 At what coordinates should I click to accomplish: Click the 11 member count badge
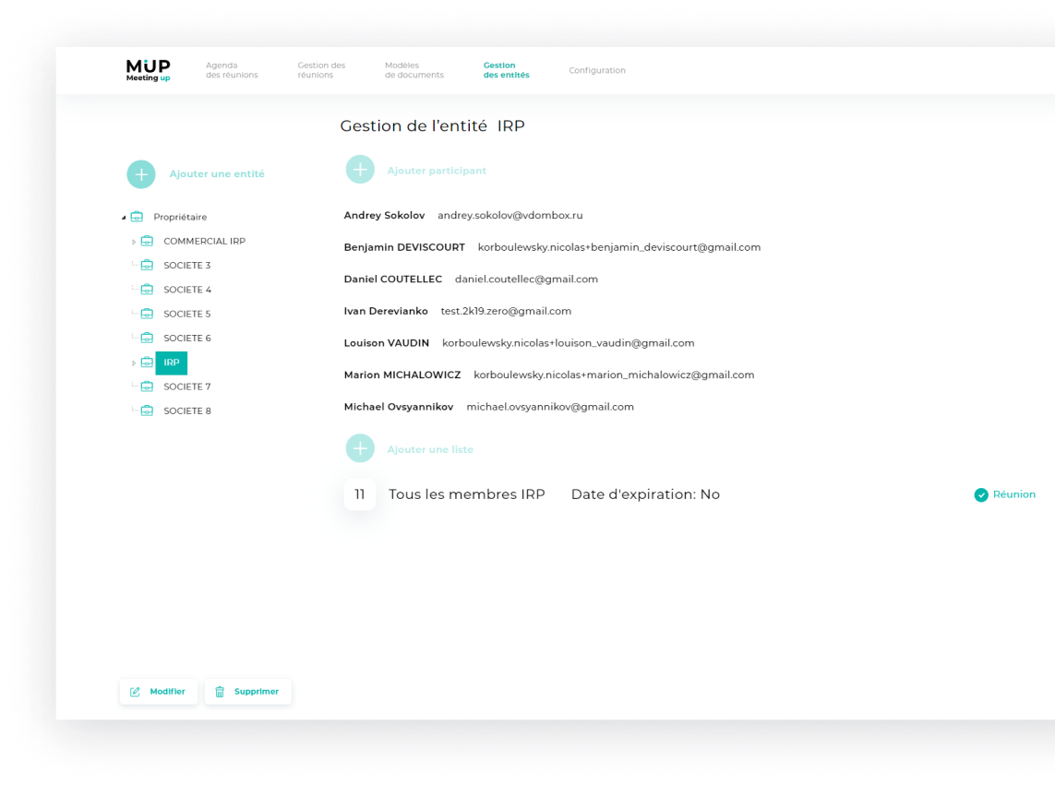tap(359, 494)
